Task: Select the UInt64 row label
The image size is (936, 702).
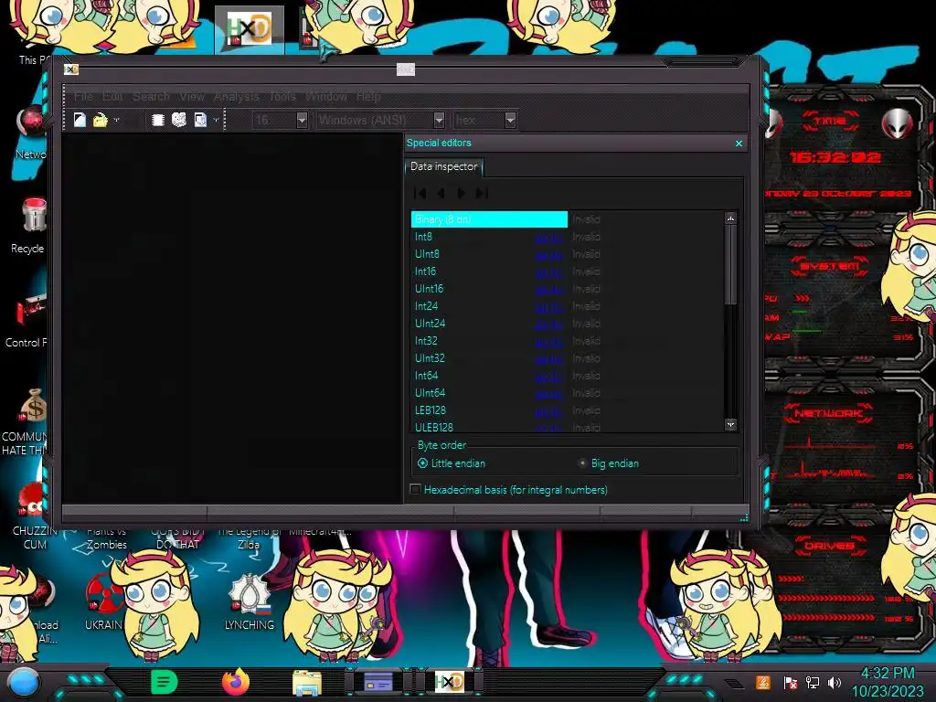Action: (x=430, y=393)
